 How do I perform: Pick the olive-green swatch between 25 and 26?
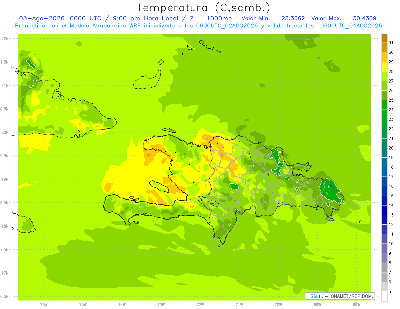coord(384,95)
